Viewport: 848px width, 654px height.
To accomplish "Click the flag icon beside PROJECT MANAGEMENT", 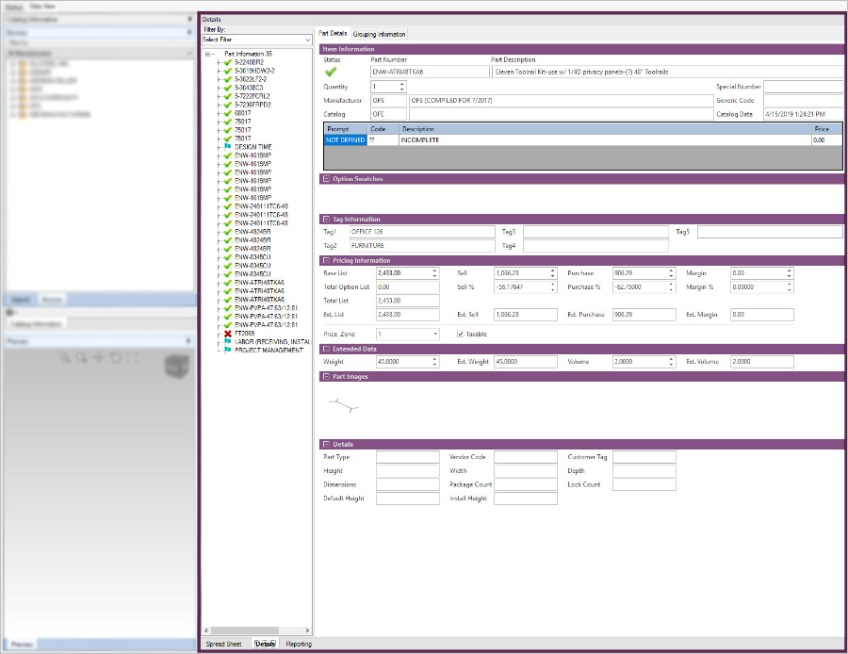I will pyautogui.click(x=228, y=350).
